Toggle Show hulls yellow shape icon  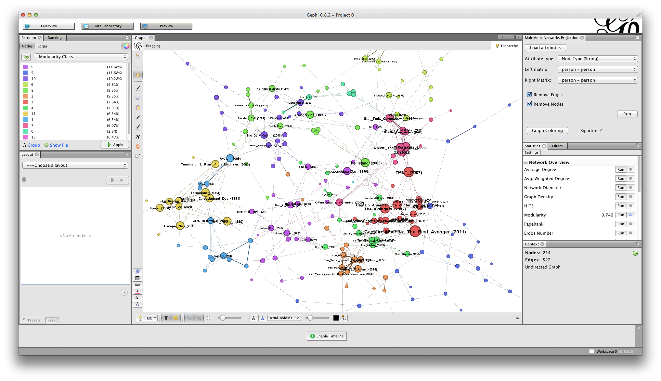click(x=175, y=318)
